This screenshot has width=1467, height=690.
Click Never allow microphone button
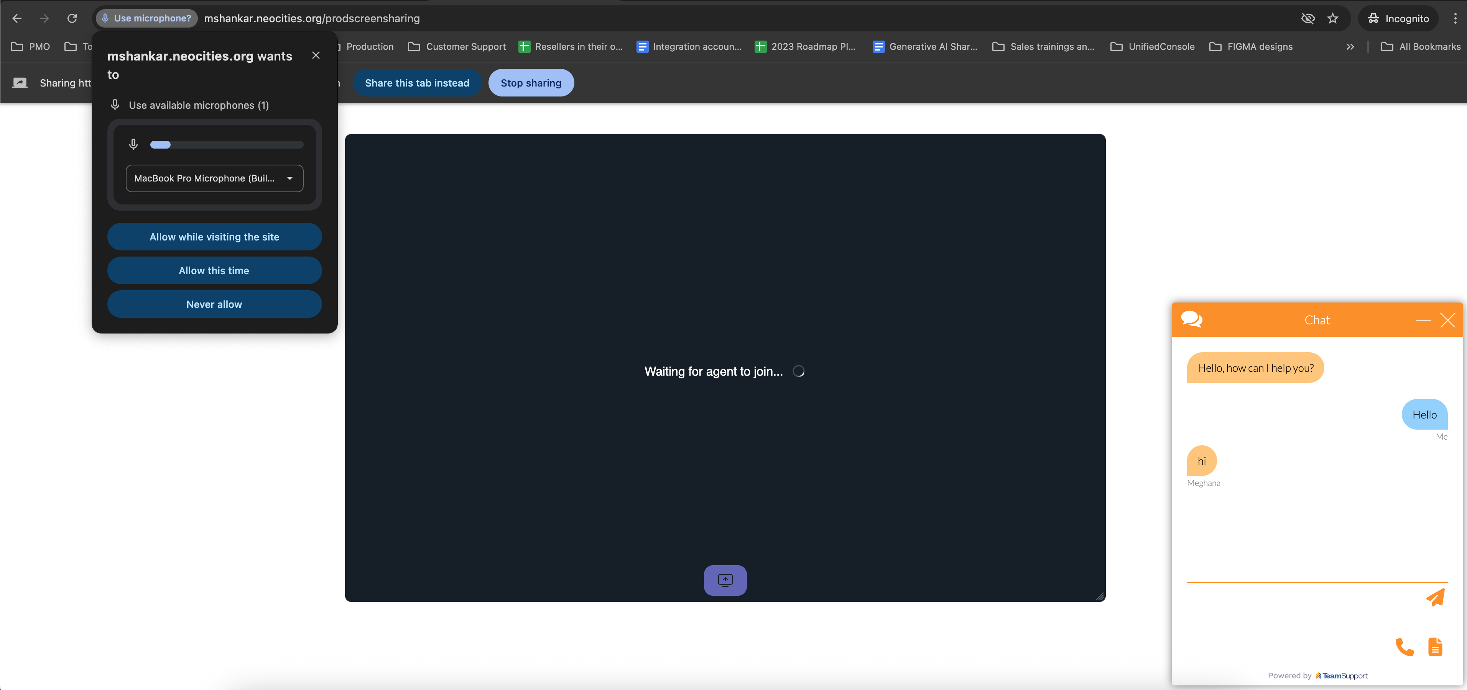click(214, 304)
